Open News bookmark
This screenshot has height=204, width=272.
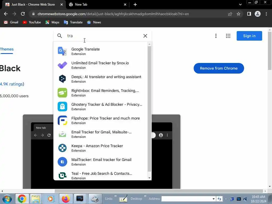point(94,22)
